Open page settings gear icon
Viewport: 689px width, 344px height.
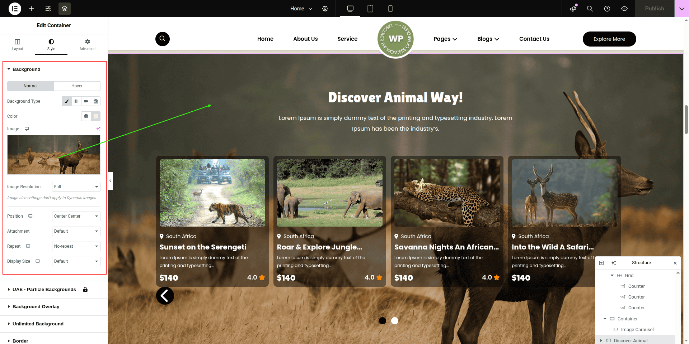click(x=325, y=9)
